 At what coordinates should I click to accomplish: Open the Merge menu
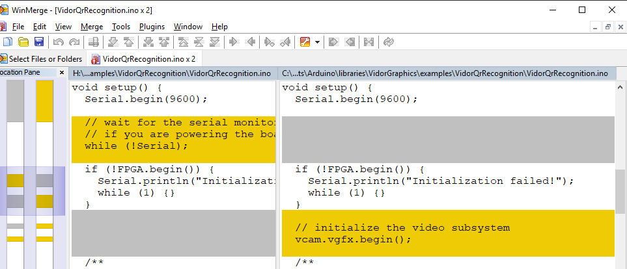click(92, 27)
